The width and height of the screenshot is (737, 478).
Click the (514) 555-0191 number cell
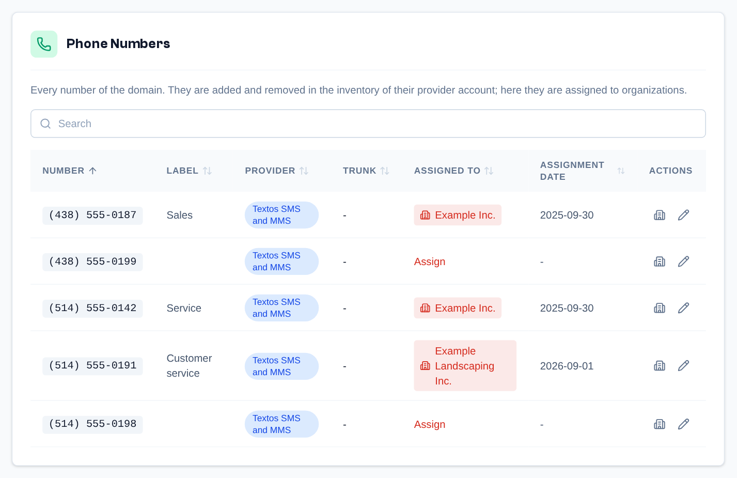pos(92,366)
